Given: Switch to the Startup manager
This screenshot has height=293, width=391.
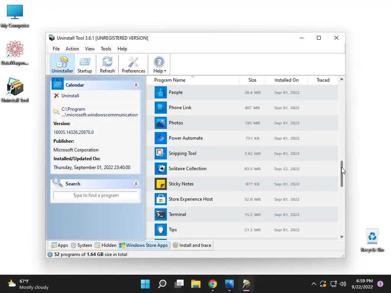Looking at the screenshot, I should (84, 64).
